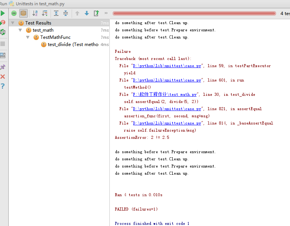Viewport: 290px width, 226px height.
Task: Open case.py link at line 59
Action: 167,66
